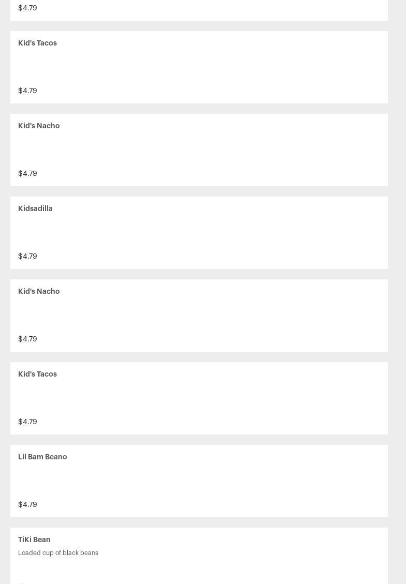This screenshot has height=584, width=406.
Task: Open the second Kid's Tacos item title
Action: 37,375
